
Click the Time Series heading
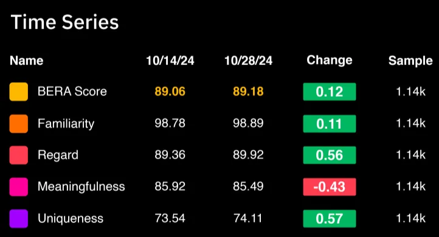pos(64,22)
